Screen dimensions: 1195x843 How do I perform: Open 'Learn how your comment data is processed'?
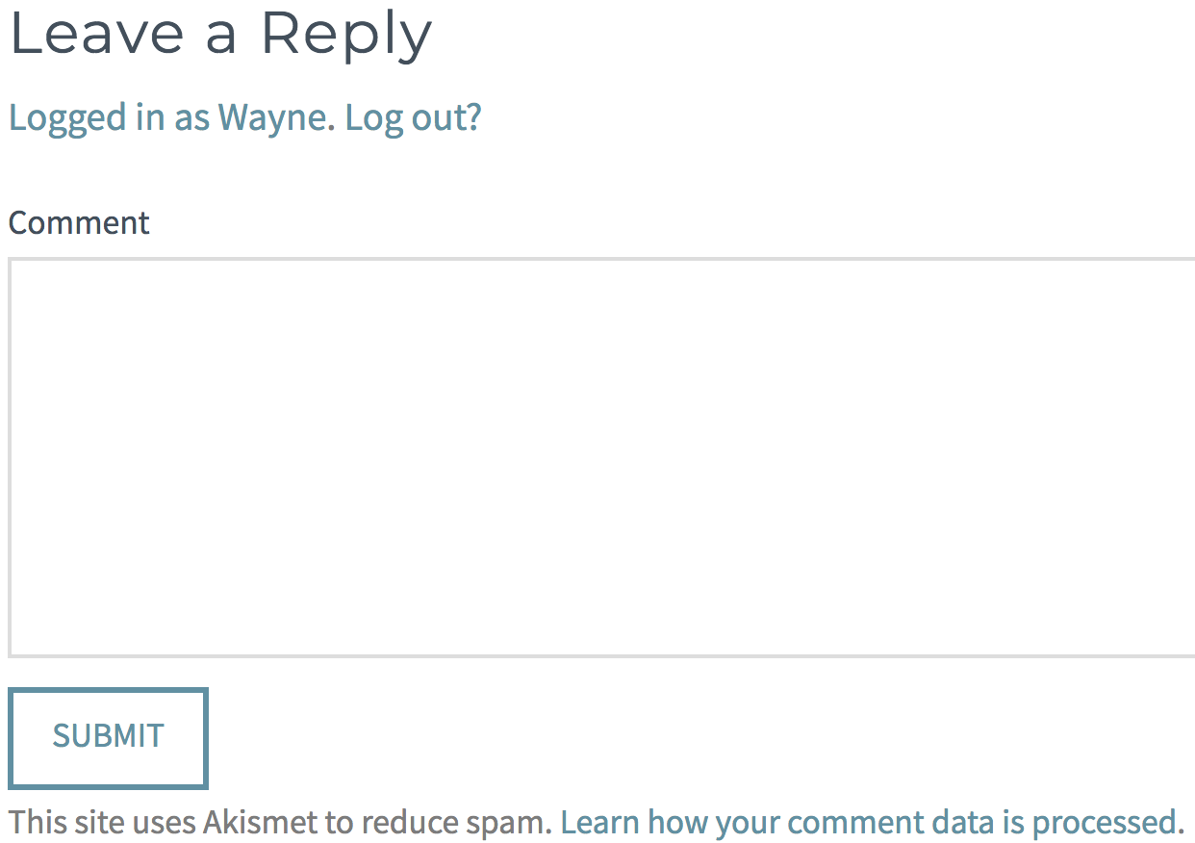(x=868, y=823)
